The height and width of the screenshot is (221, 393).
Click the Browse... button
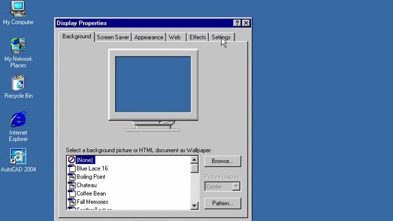(222, 161)
